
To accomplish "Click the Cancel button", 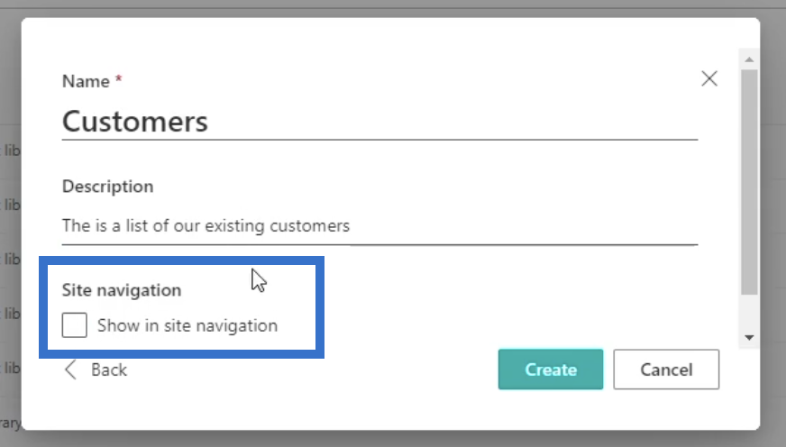I will (666, 369).
